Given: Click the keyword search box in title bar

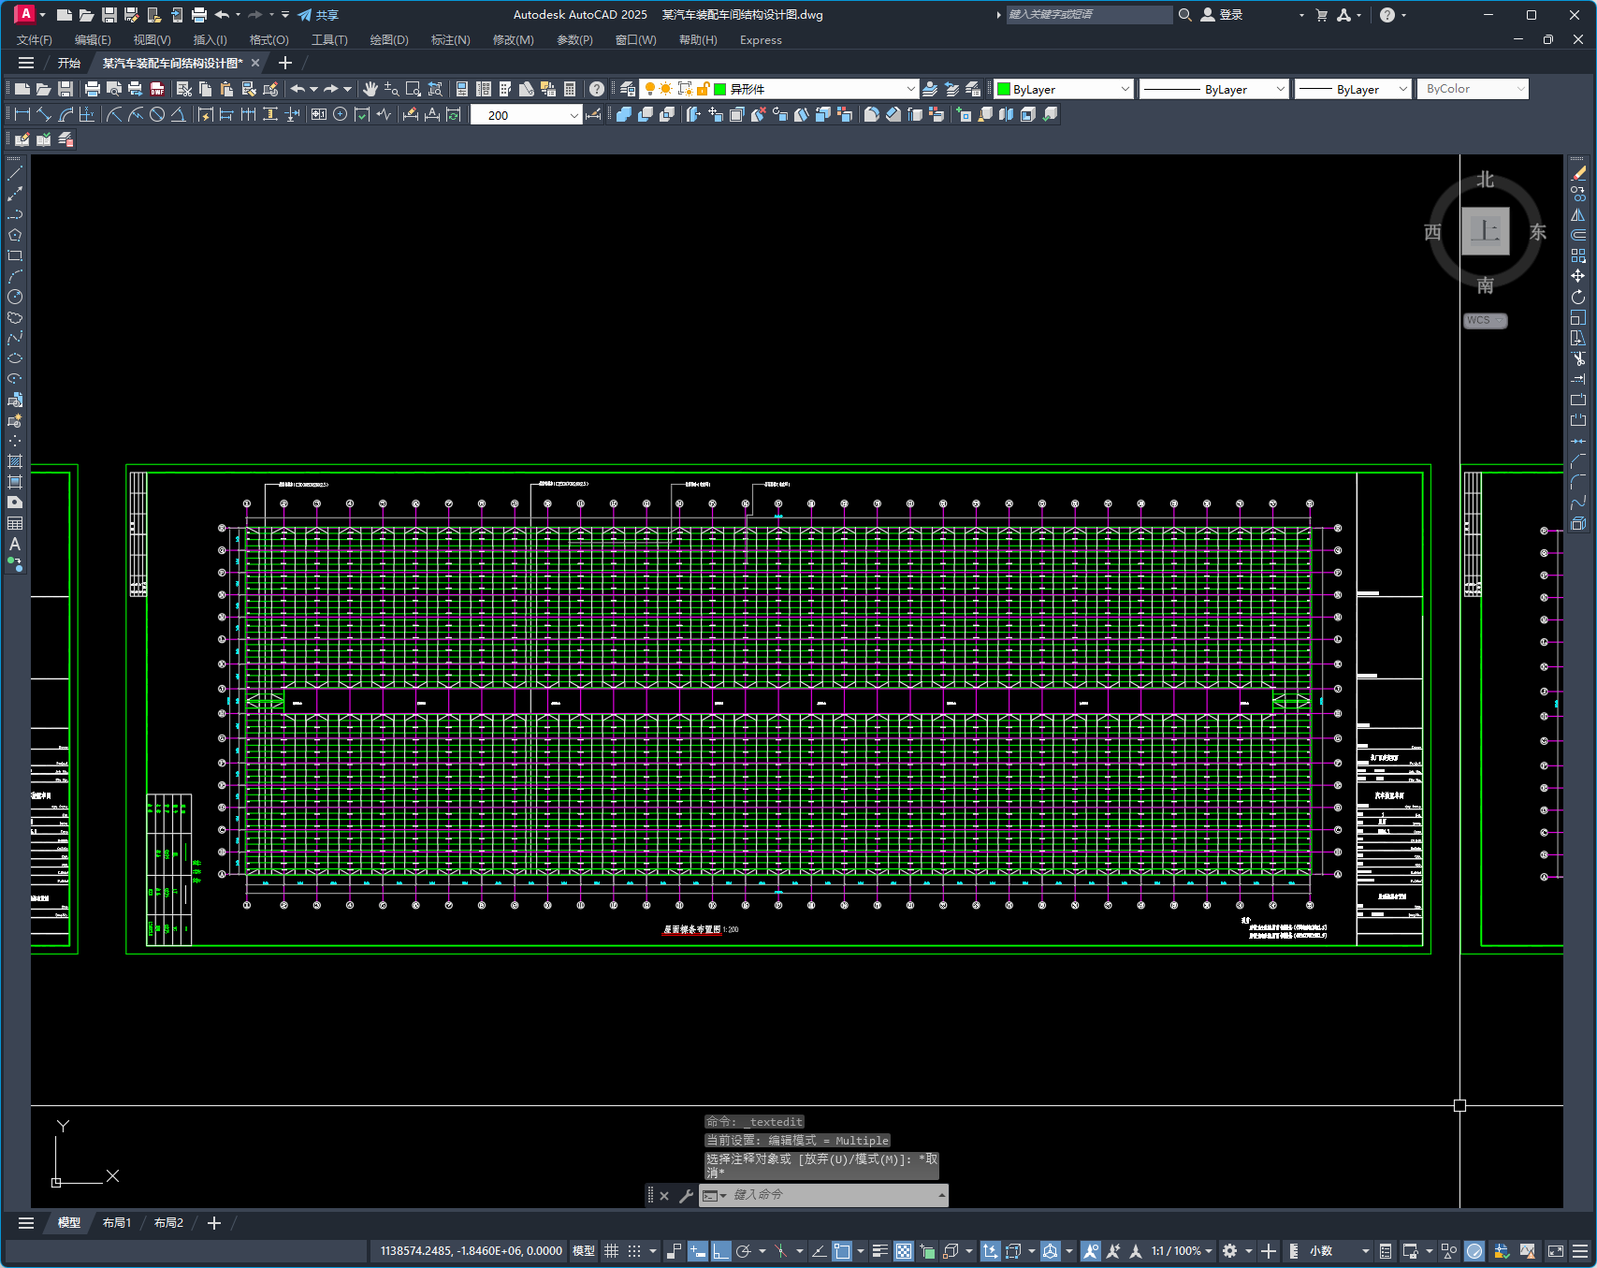Looking at the screenshot, I should [x=1089, y=15].
